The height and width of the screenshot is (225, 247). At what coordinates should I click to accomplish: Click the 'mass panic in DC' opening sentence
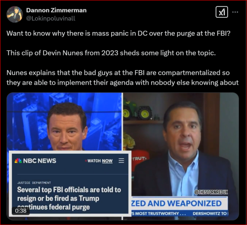point(119,33)
